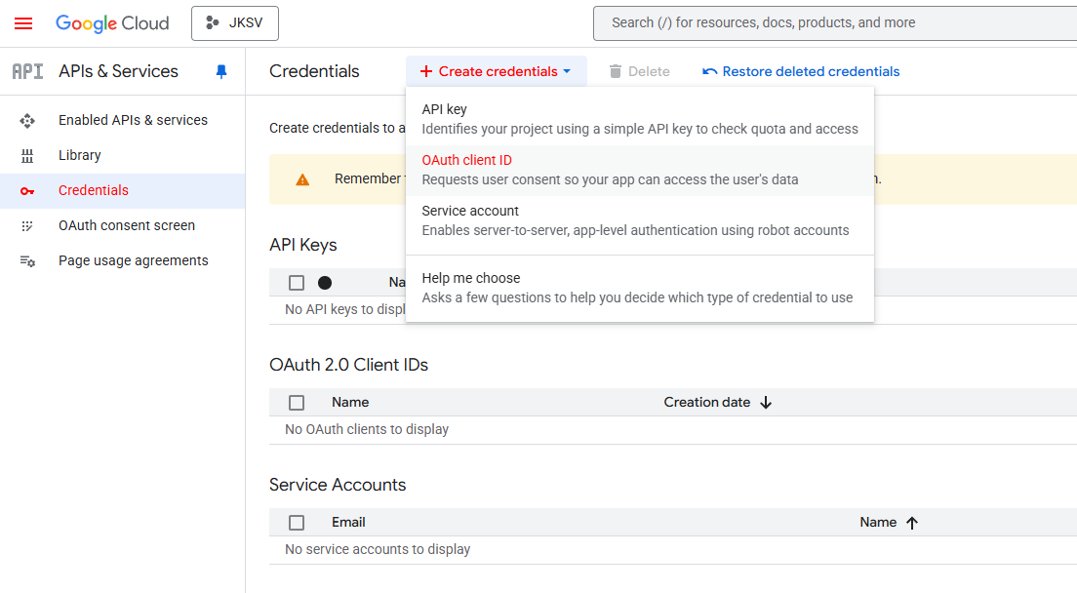Collapse the Create credentials dropdown
Image resolution: width=1077 pixels, height=593 pixels.
tap(496, 71)
